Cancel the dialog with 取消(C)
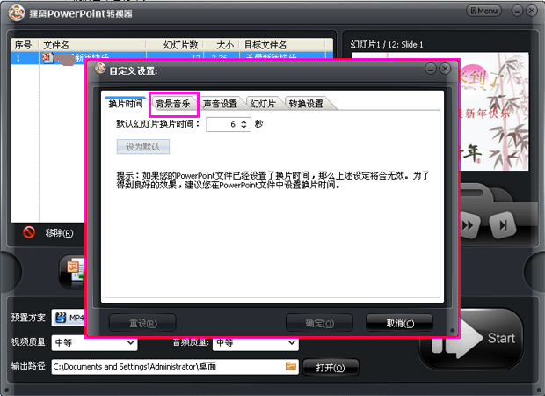Image resolution: width=545 pixels, height=396 pixels. (x=400, y=323)
